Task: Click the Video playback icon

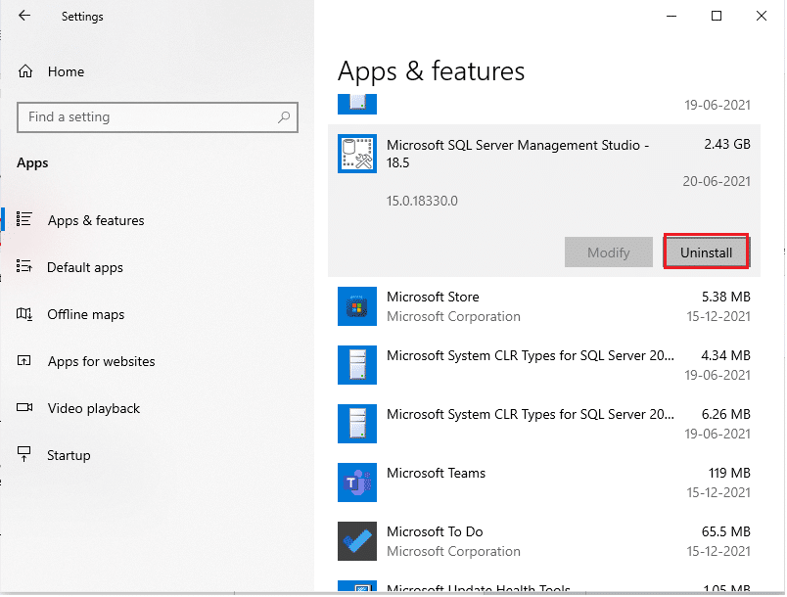Action: 25,408
